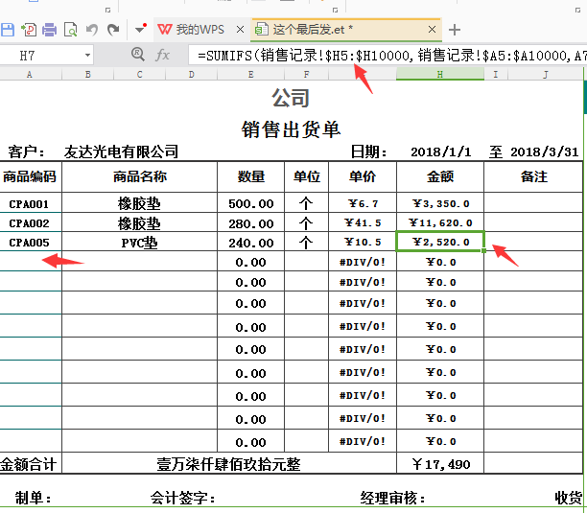Open the Name Box dropdown arrow

pyautogui.click(x=87, y=56)
